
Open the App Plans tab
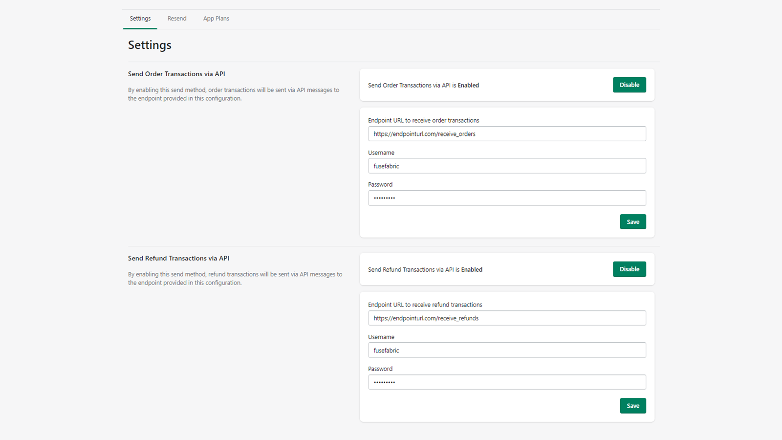(x=216, y=19)
